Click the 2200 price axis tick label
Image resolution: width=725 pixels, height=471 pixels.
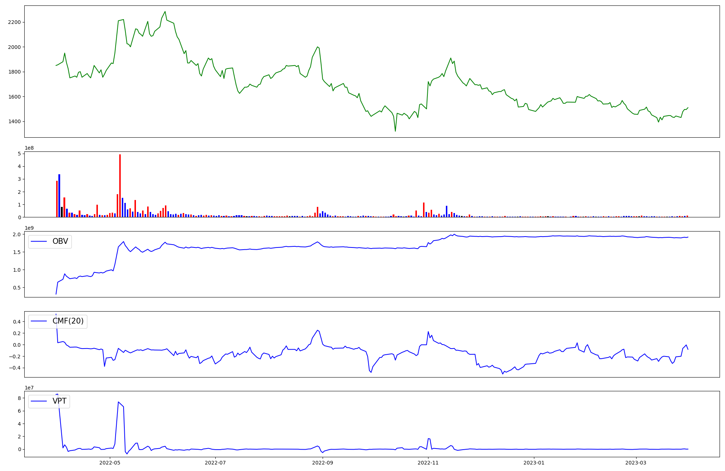pos(14,22)
